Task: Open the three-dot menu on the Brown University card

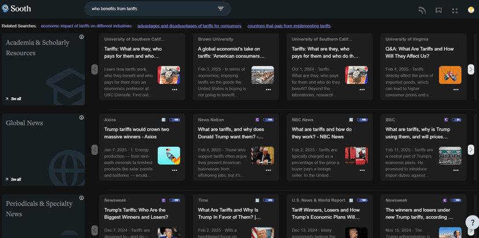Action: point(268,90)
